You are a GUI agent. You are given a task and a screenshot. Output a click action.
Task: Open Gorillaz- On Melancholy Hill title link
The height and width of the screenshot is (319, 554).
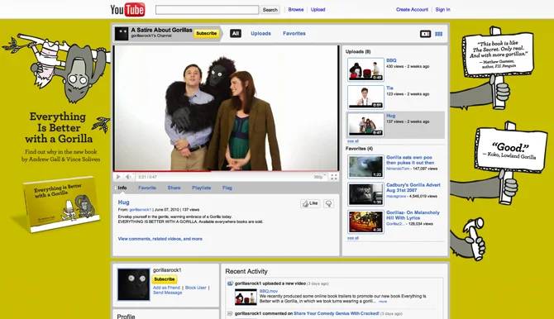(x=413, y=215)
